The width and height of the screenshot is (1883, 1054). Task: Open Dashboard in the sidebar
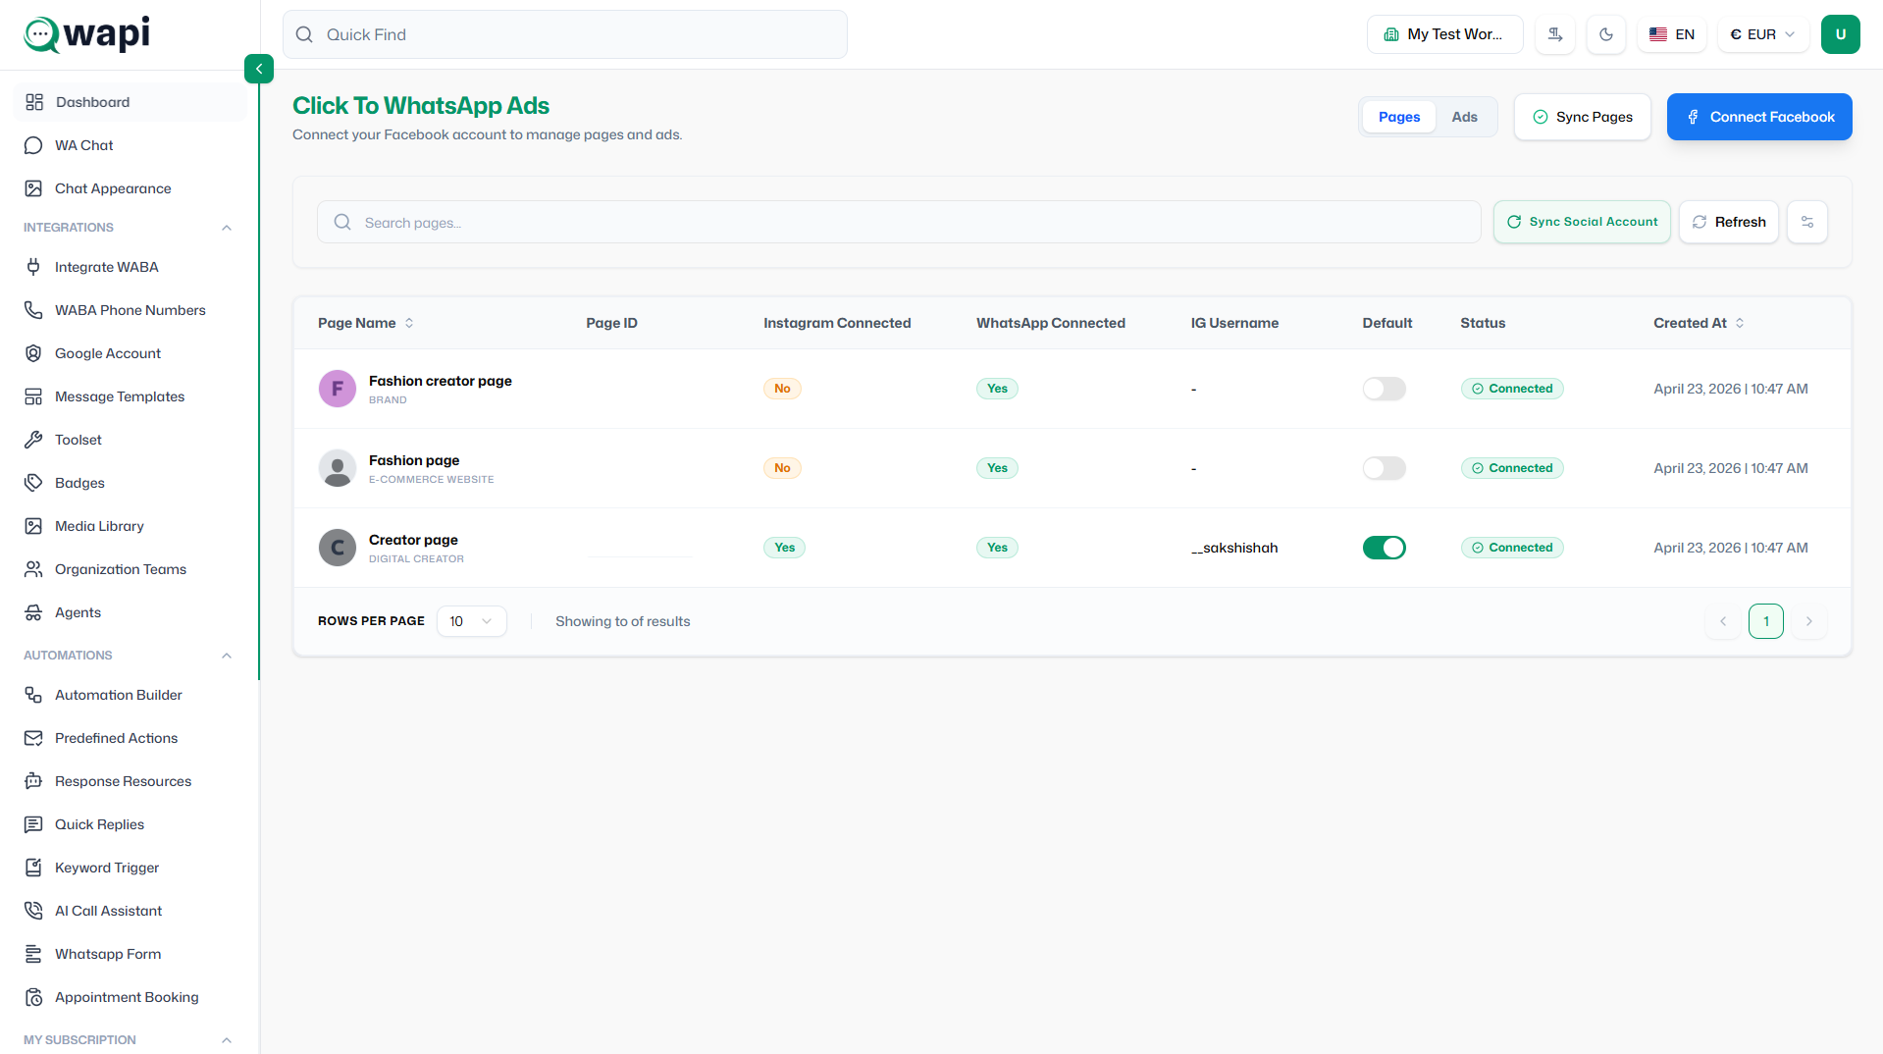click(x=130, y=102)
